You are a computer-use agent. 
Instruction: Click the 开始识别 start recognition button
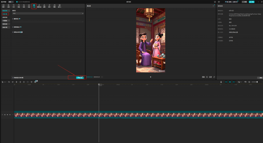[x=80, y=78]
